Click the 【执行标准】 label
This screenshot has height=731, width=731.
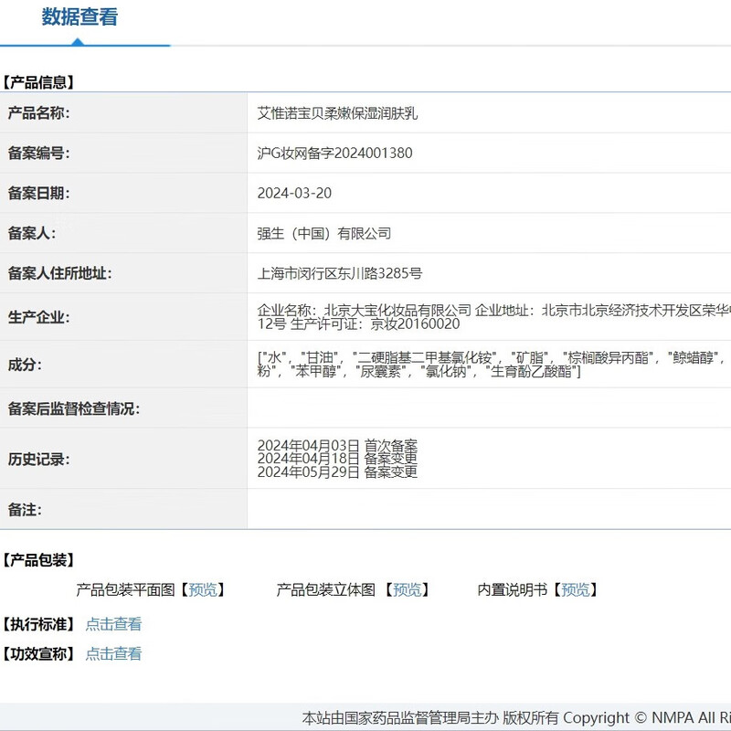38,624
